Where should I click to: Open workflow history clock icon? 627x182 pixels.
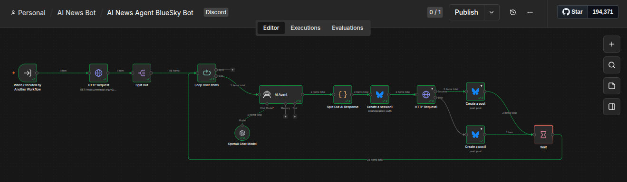coord(513,12)
